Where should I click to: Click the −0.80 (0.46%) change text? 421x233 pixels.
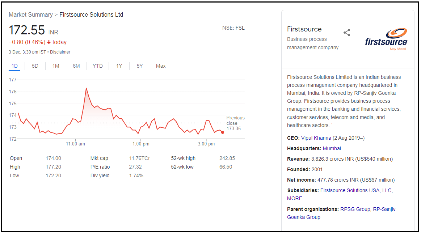tap(27, 42)
